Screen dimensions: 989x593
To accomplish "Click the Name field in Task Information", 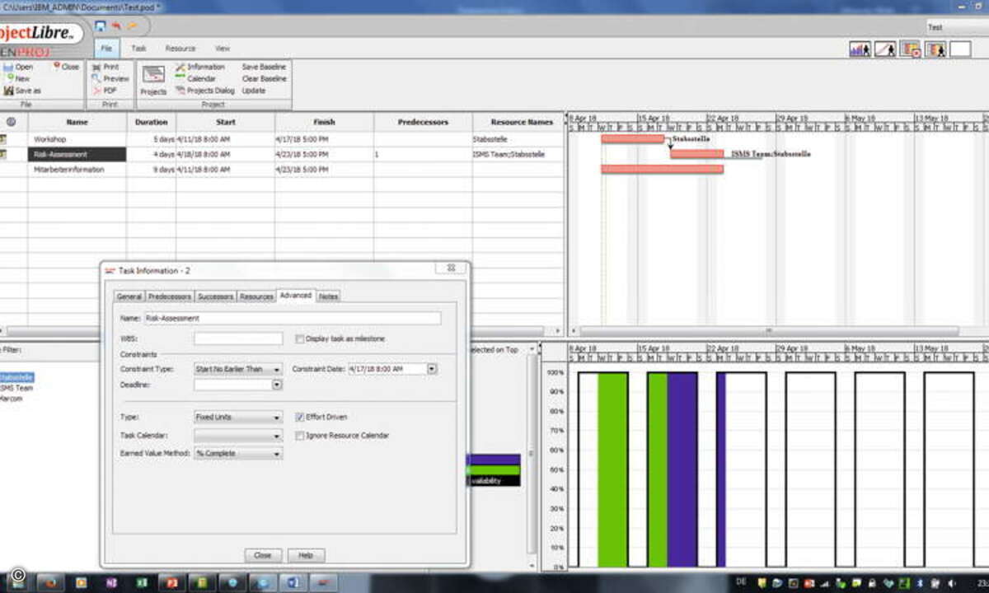I will [x=292, y=318].
